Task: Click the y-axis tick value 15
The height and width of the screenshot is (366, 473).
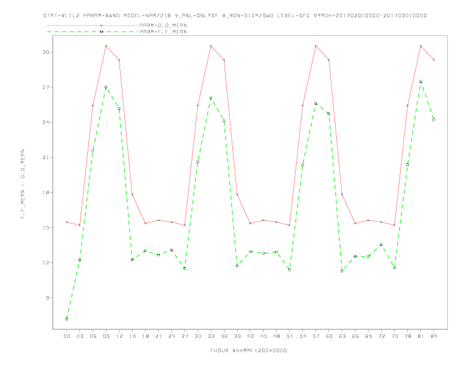Action: point(46,227)
